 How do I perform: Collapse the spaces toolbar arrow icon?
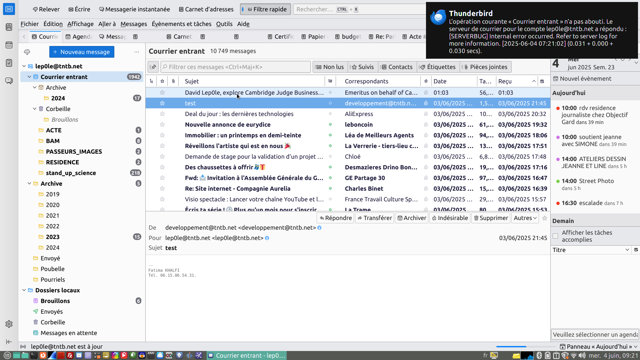(9, 342)
